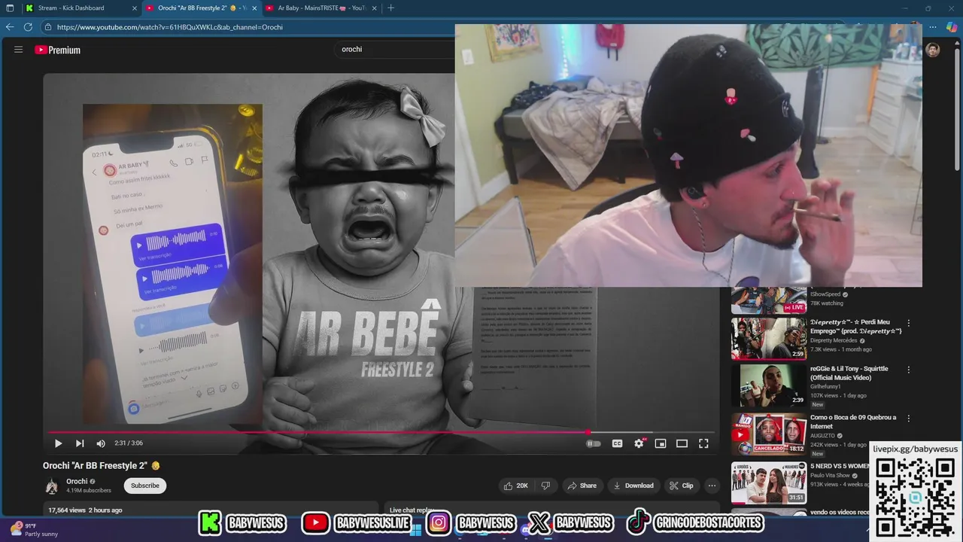The image size is (963, 542).
Task: Download the video
Action: click(x=633, y=486)
